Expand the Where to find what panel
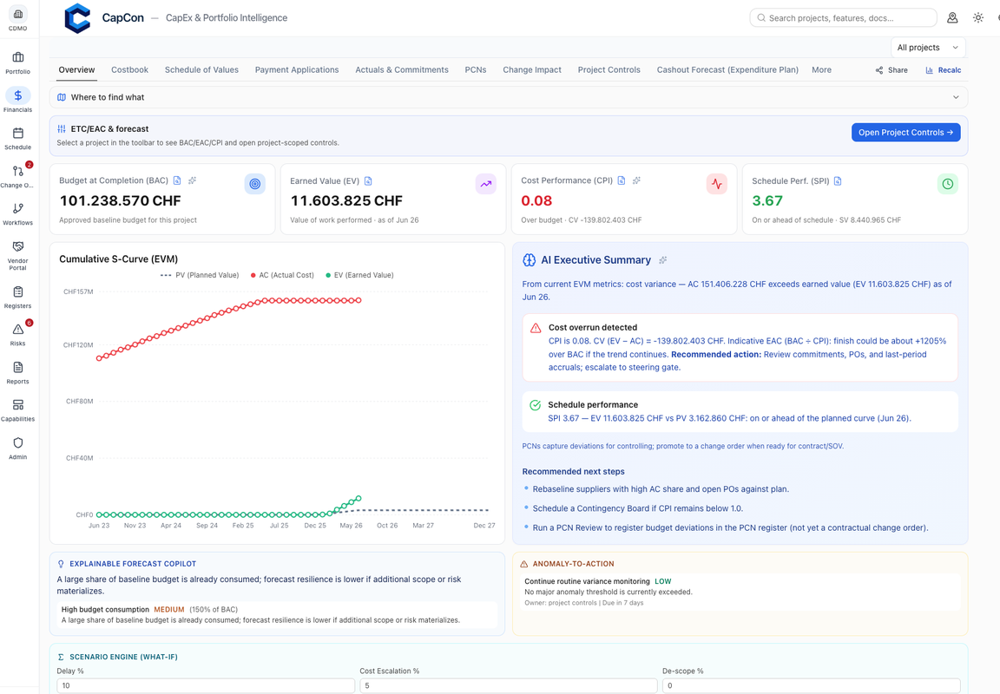Image resolution: width=1000 pixels, height=694 pixels. [509, 97]
